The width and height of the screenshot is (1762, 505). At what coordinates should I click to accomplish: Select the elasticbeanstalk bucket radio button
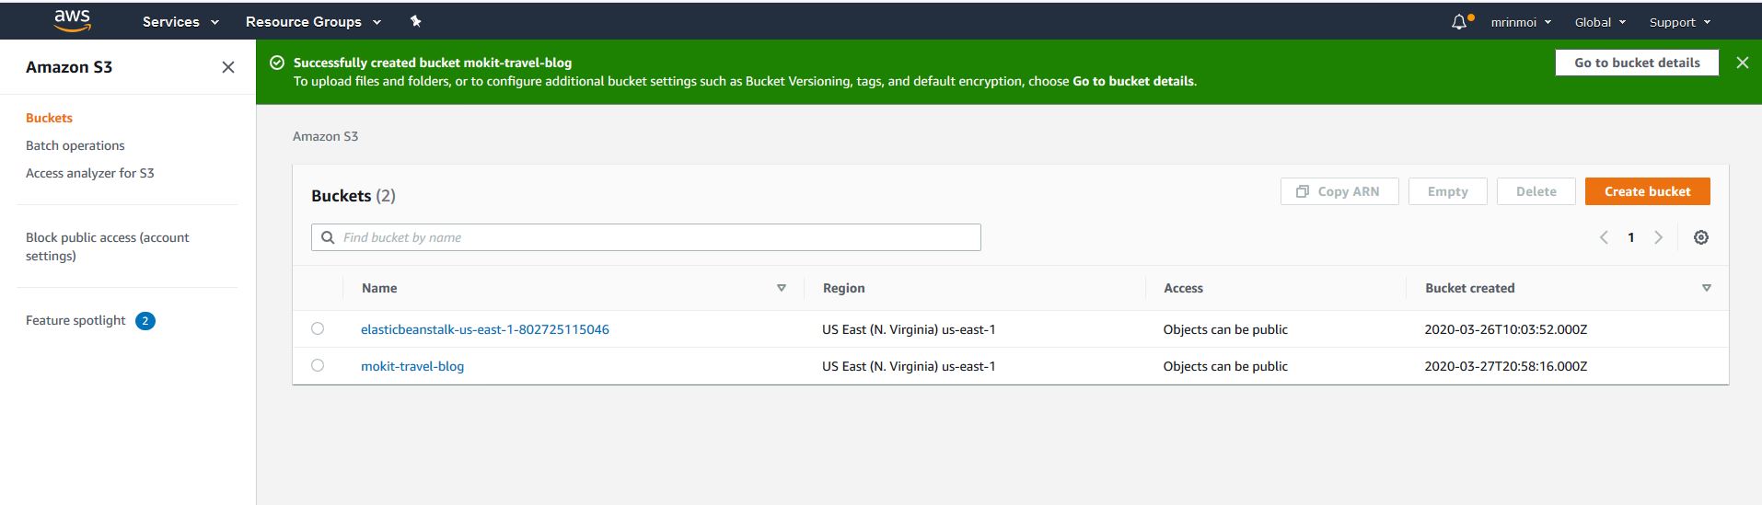pos(318,328)
